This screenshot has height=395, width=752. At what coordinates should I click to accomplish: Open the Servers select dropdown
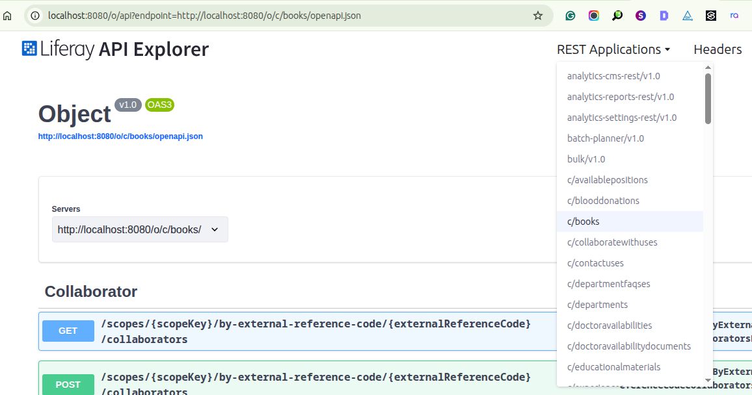[140, 229]
